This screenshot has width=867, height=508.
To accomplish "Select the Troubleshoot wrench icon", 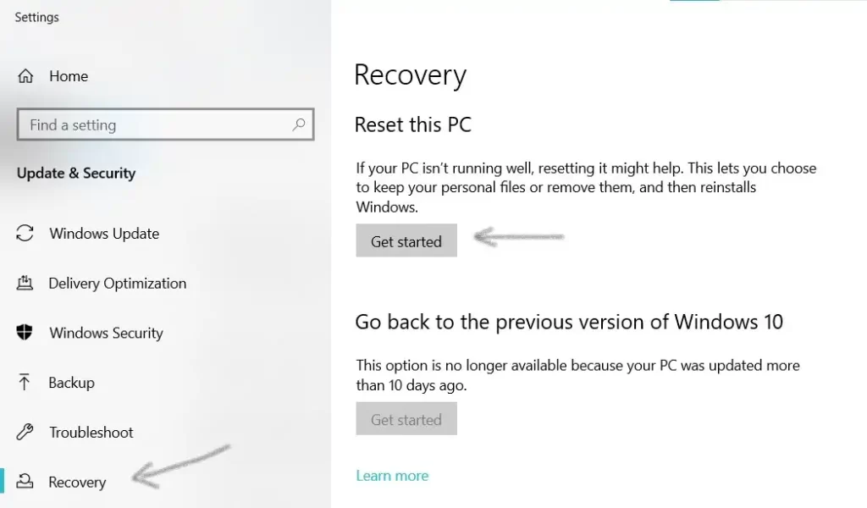I will pos(25,432).
